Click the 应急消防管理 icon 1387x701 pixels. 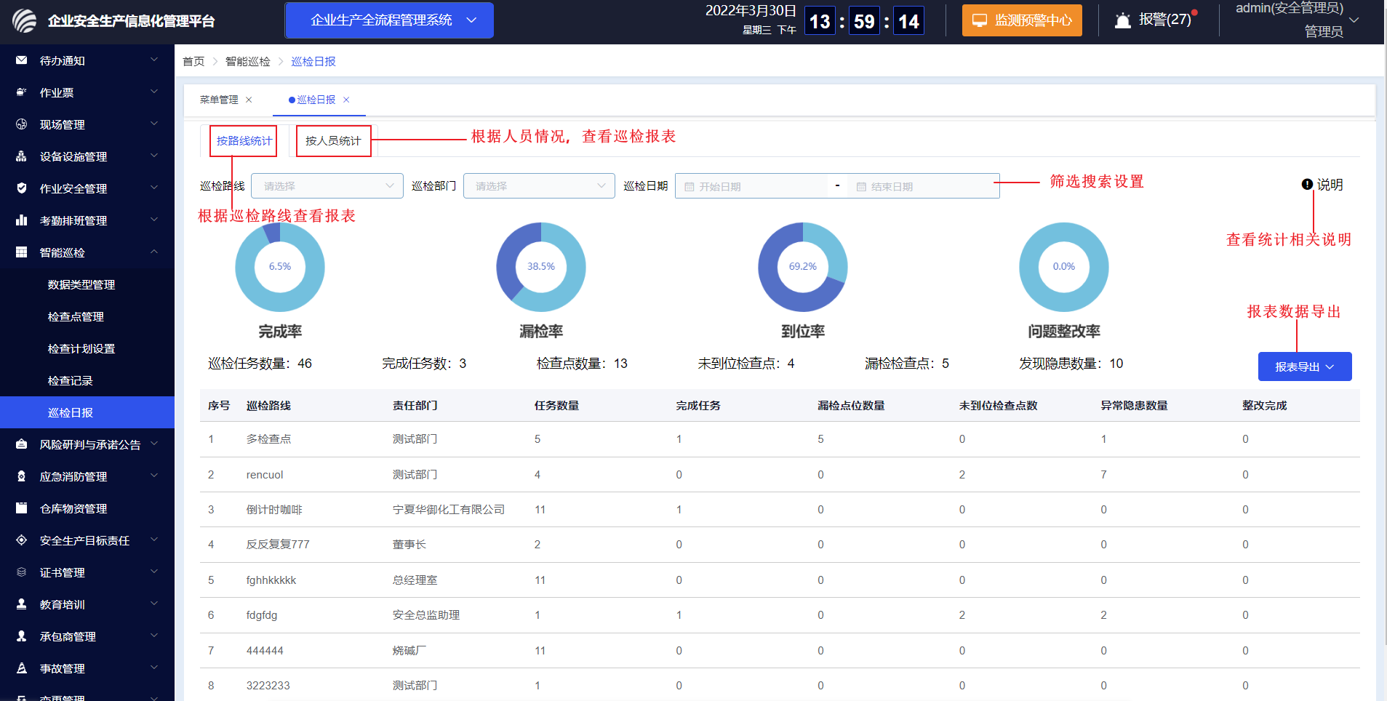click(x=22, y=476)
